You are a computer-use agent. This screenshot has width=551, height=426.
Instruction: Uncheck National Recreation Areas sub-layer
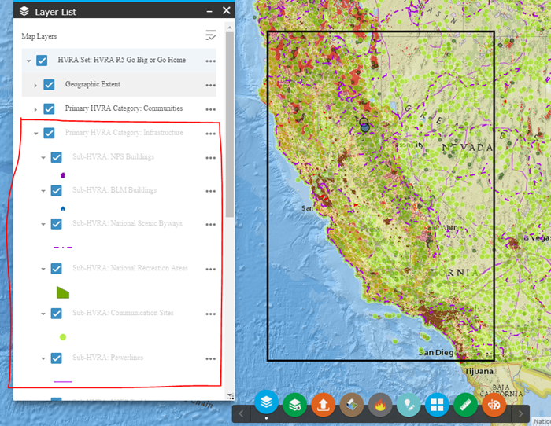(56, 269)
